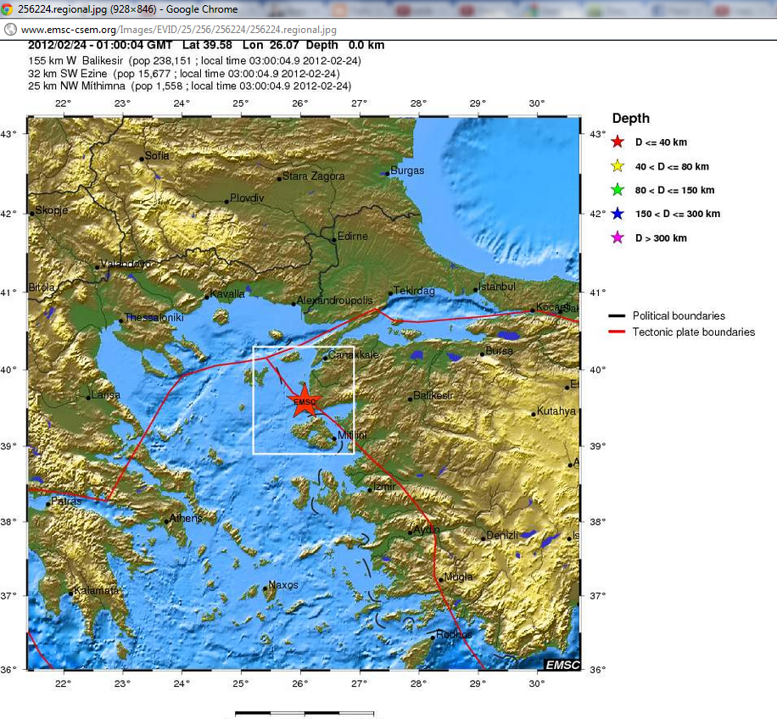Click the Athens city marker

pos(166,521)
